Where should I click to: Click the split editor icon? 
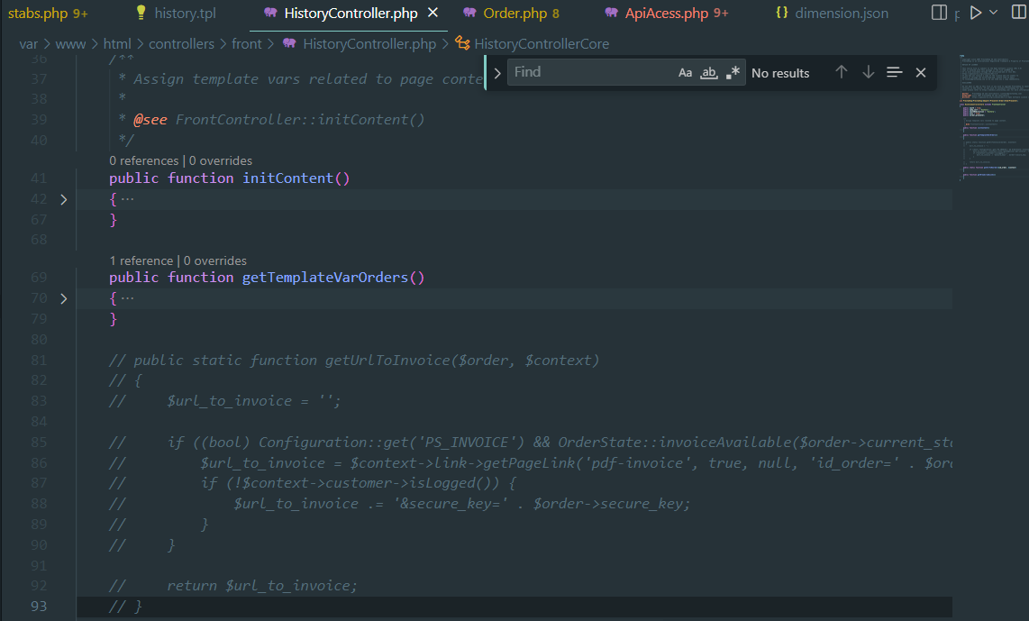pyautogui.click(x=939, y=13)
